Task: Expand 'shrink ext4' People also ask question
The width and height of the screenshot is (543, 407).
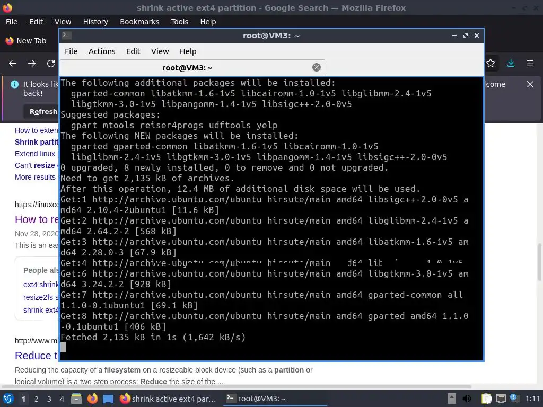Action: pos(41,310)
